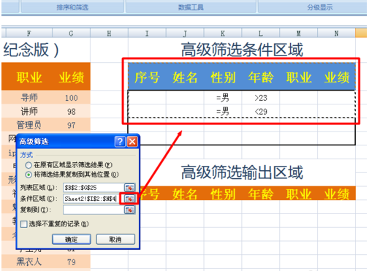Click range selector icon for 条件区域 field
The width and height of the screenshot is (369, 271).
coord(129,199)
